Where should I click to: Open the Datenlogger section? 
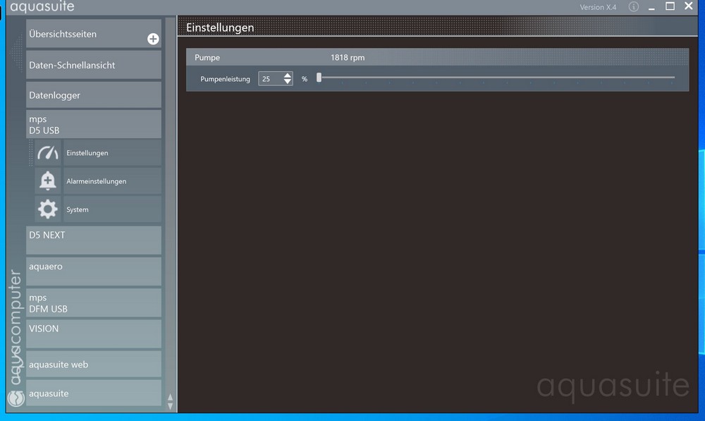94,95
